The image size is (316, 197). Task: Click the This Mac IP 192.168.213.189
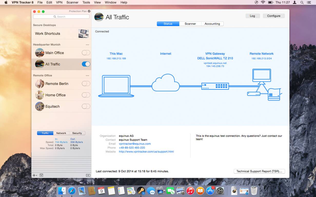tap(116, 59)
